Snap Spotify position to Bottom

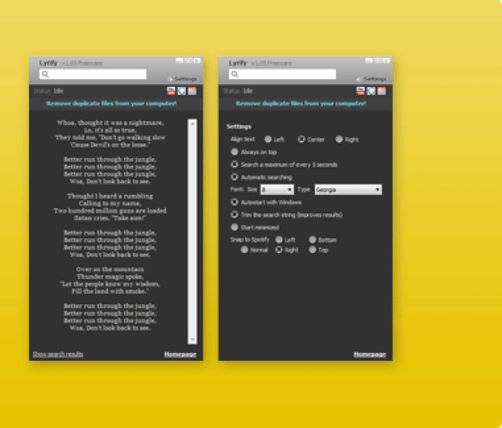click(313, 240)
